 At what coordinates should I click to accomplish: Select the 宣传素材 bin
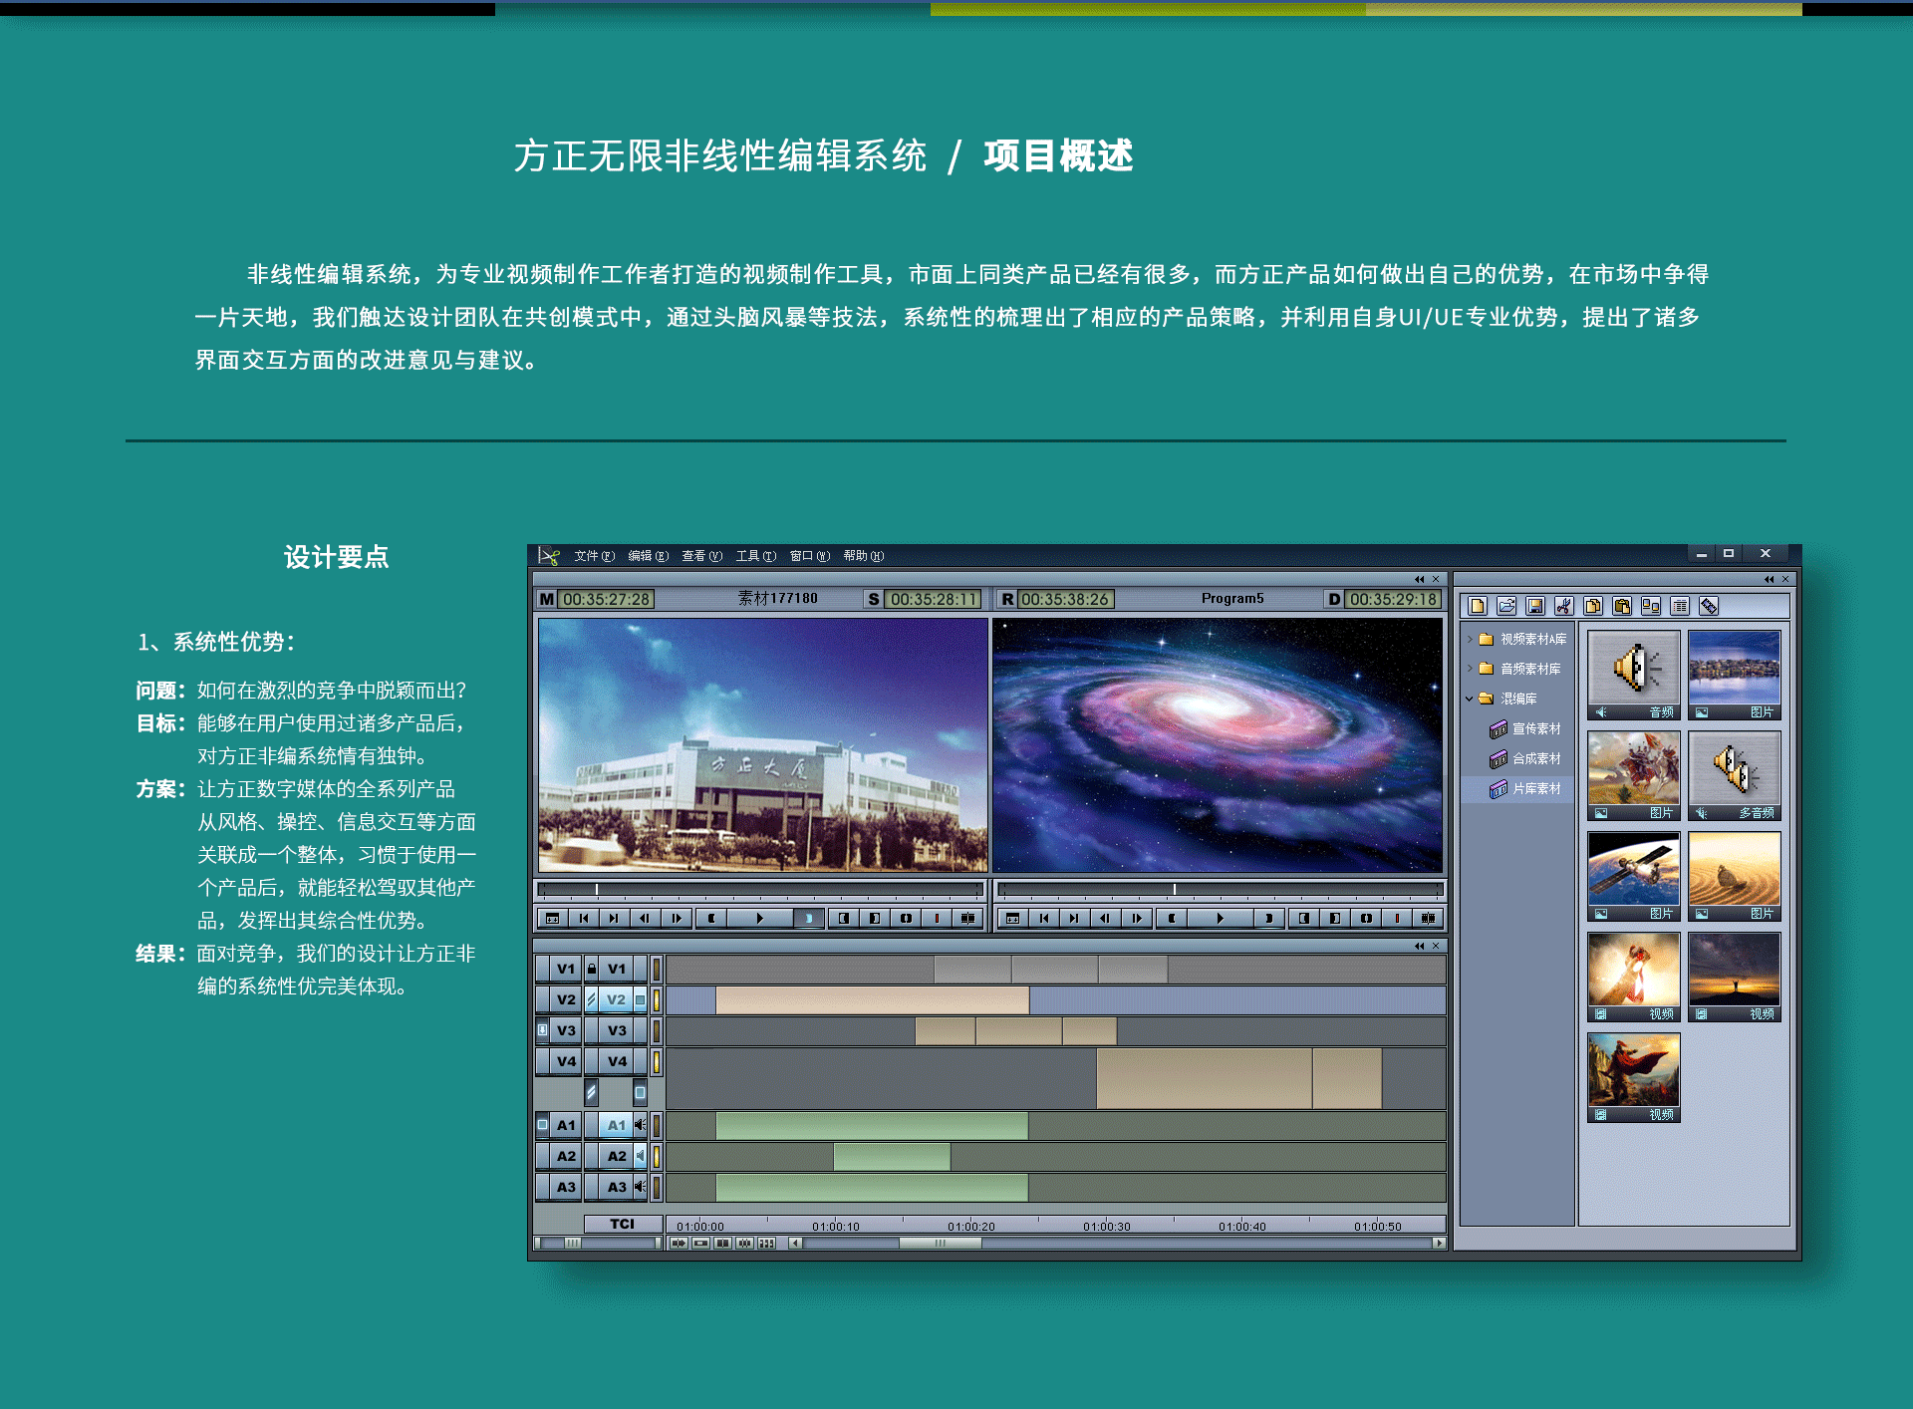coord(1525,728)
